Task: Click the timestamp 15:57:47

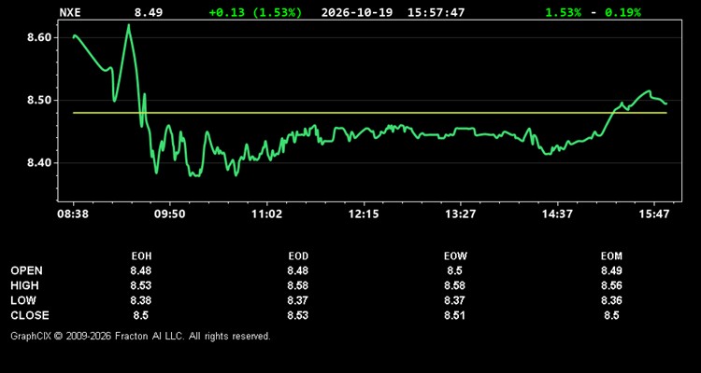Action: click(436, 12)
